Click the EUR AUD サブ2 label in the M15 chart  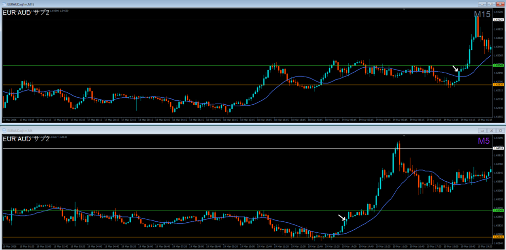(x=26, y=12)
